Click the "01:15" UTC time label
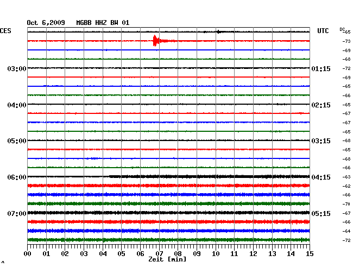Image resolution: width=353 pixels, height=268 pixels. point(321,68)
